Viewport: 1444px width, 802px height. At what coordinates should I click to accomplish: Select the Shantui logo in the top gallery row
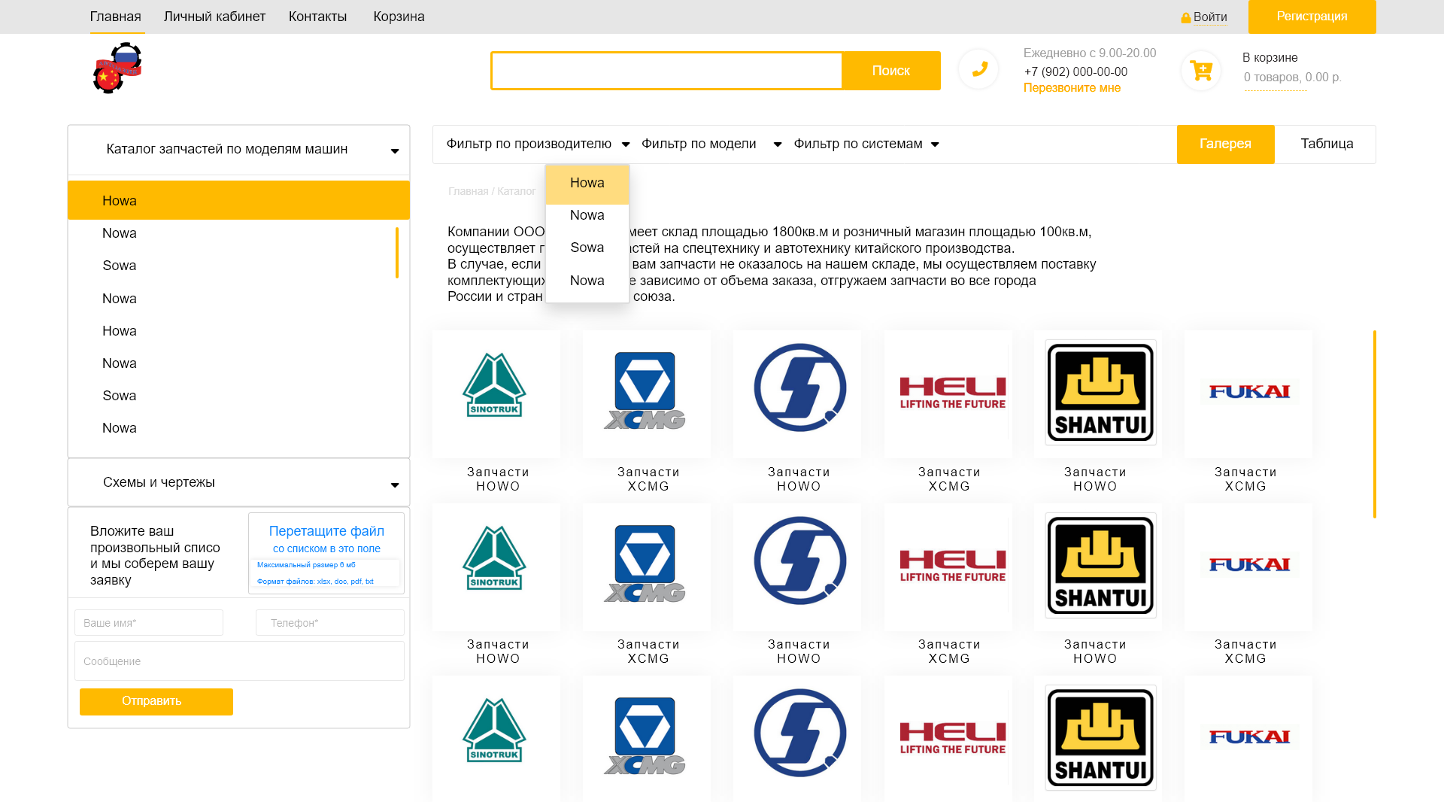click(1100, 392)
